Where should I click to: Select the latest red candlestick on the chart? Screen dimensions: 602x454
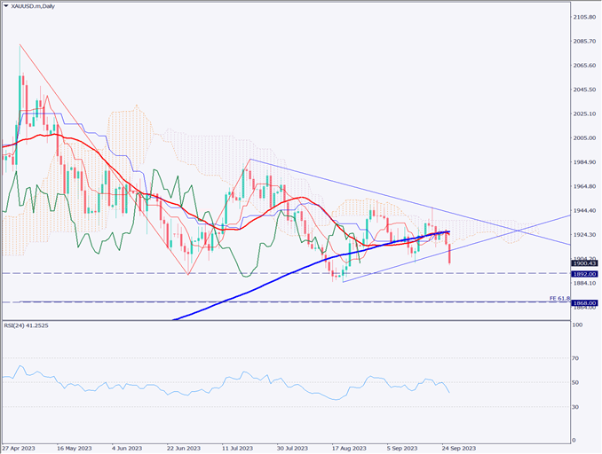450,255
